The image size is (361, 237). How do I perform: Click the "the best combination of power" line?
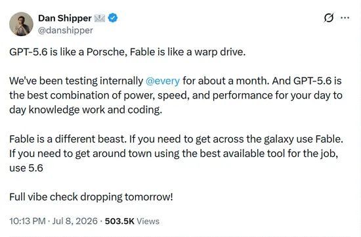[x=176, y=95]
